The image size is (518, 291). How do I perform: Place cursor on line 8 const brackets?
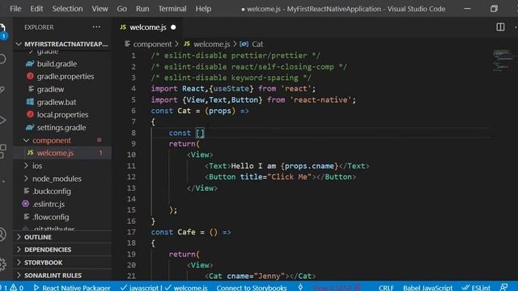point(200,133)
